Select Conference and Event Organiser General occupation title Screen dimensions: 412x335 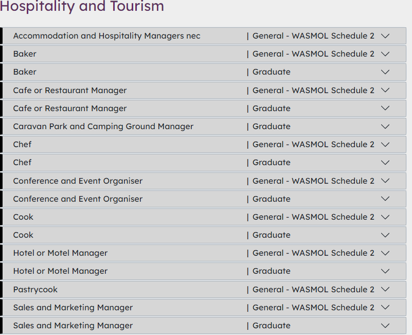78,181
